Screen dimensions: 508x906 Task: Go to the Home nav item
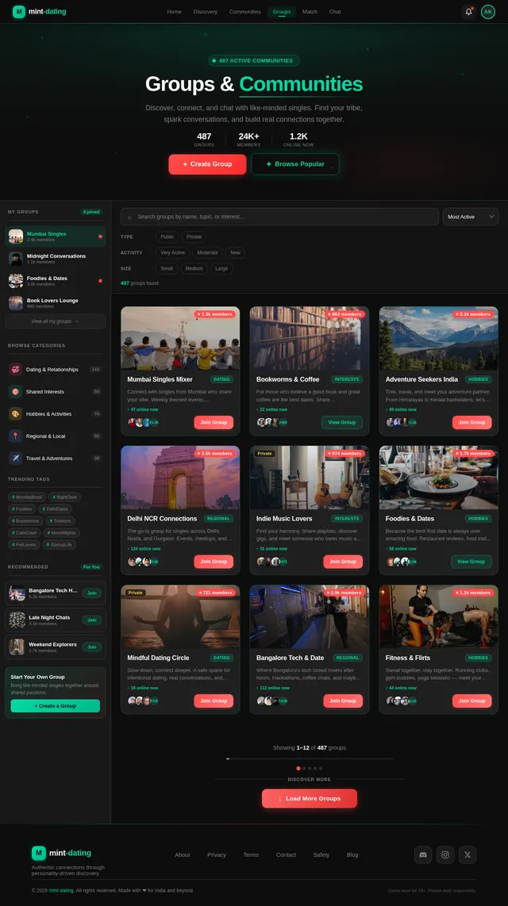click(174, 12)
